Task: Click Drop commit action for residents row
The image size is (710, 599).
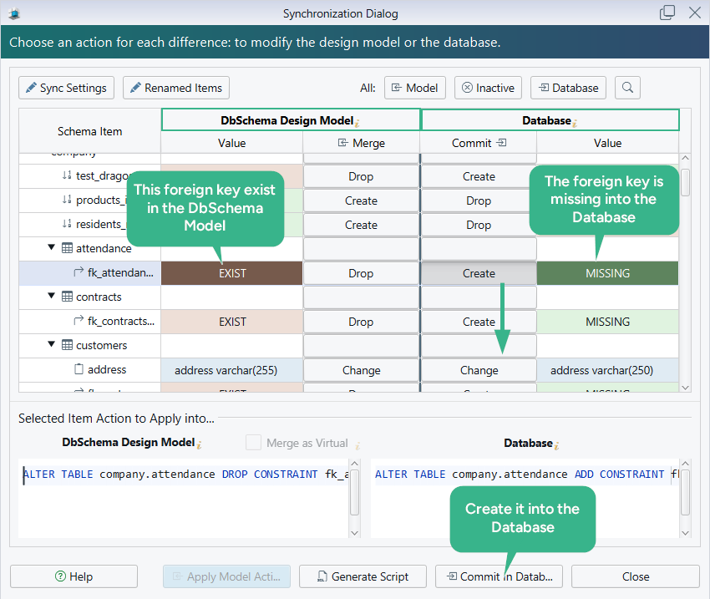Action: point(479,225)
